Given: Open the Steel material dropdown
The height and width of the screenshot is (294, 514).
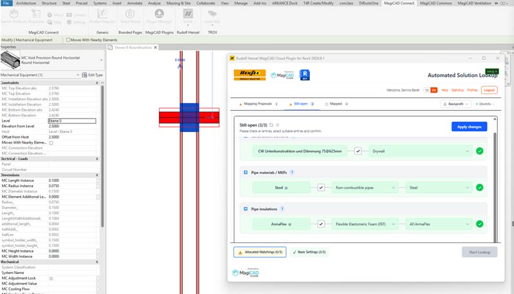Looking at the screenshot, I should tap(439, 188).
